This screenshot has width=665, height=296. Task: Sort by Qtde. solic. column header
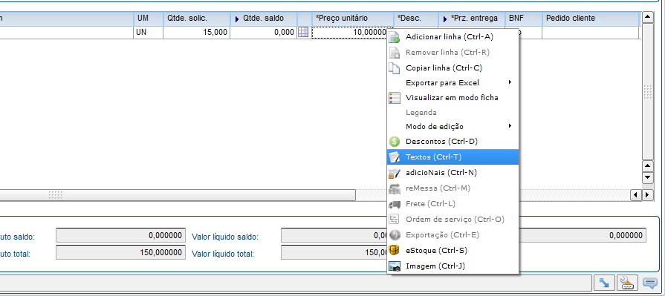tap(196, 19)
